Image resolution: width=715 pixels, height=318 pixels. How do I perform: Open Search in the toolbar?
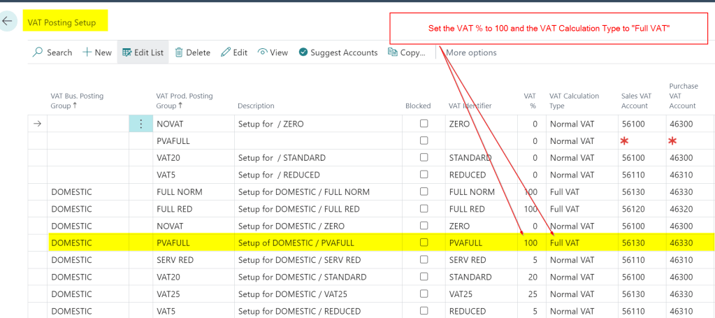[52, 52]
